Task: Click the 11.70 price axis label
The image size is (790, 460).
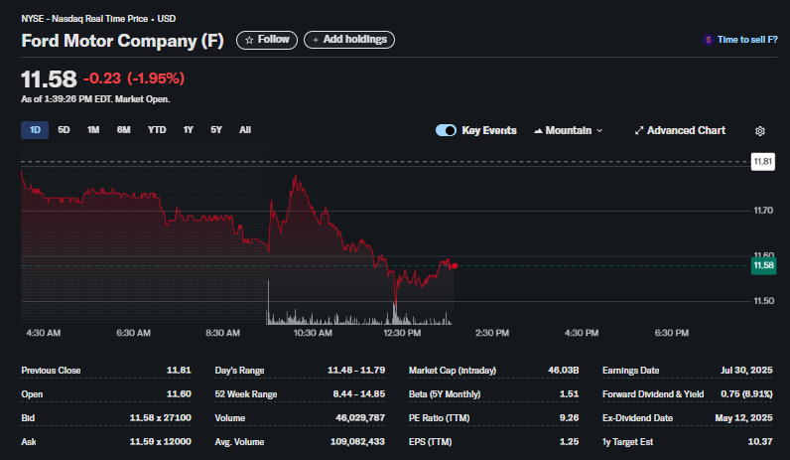Action: coord(763,211)
